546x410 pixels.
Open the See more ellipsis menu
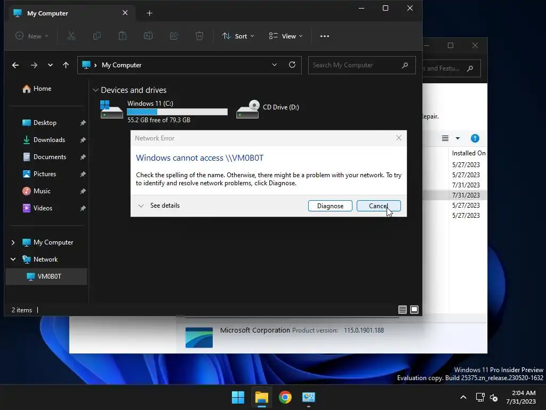325,36
